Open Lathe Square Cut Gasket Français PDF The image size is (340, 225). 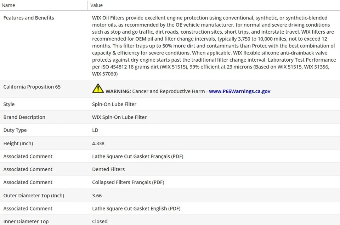coord(137,156)
